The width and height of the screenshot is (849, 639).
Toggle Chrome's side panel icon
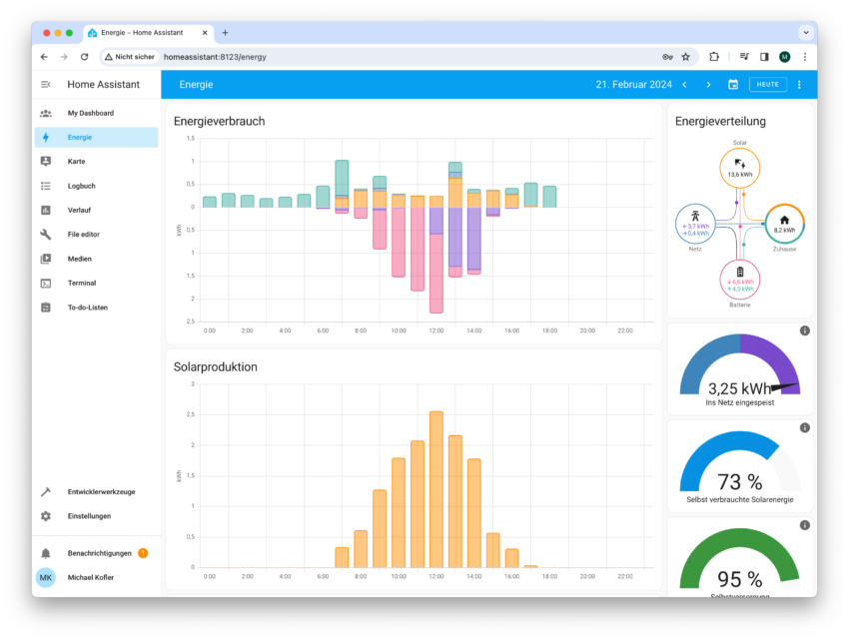pyautogui.click(x=763, y=57)
